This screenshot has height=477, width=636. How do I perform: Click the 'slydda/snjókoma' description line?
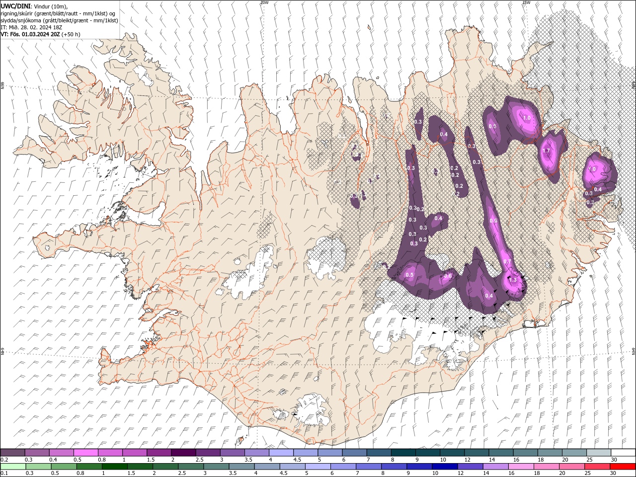pyautogui.click(x=59, y=20)
